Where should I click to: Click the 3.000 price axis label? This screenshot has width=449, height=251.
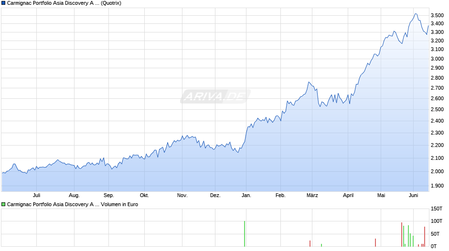[437, 59]
